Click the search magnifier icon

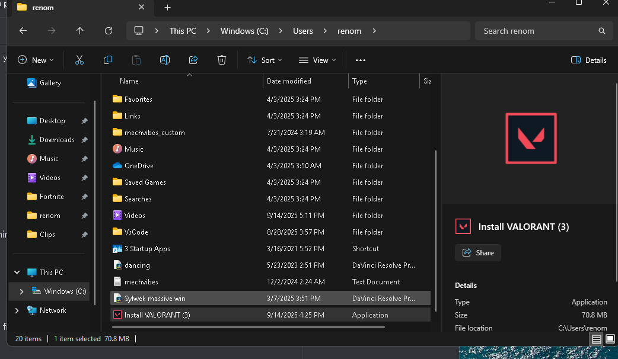pos(602,31)
